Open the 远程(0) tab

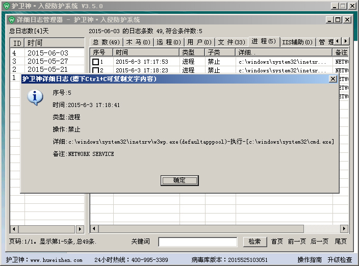coord(169,42)
